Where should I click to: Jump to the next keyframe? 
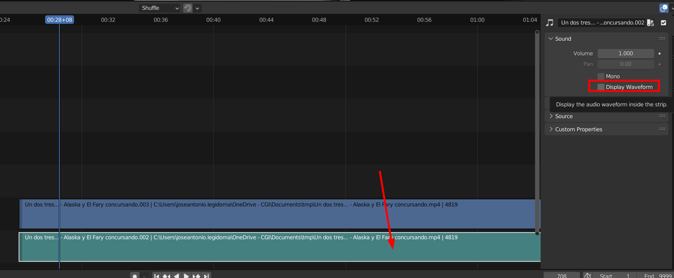[x=196, y=276]
